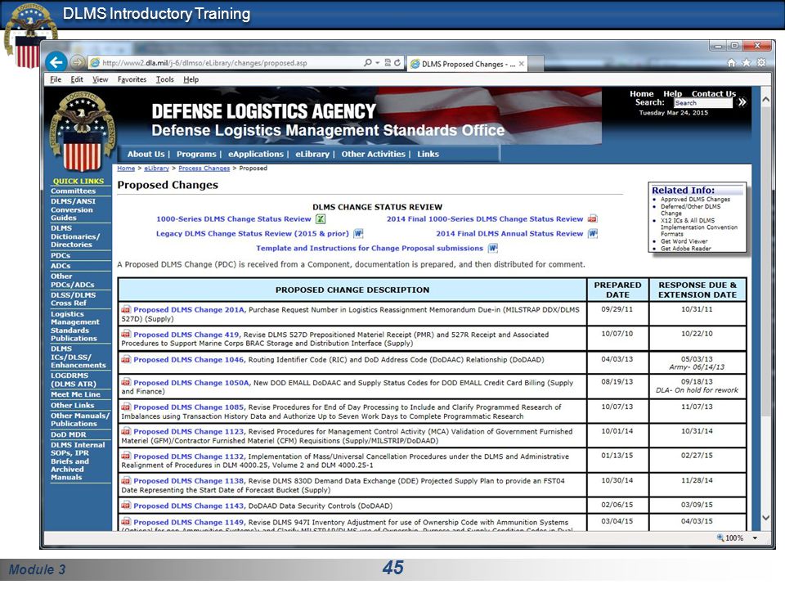
Task: Open PDF icon for Proposed DLMS Change 1046
Action: tap(126, 359)
